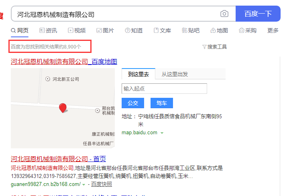The height and width of the screenshot is (196, 283).
Task: Expand the arrow beside guanen99827 URL
Action: click(x=83, y=184)
